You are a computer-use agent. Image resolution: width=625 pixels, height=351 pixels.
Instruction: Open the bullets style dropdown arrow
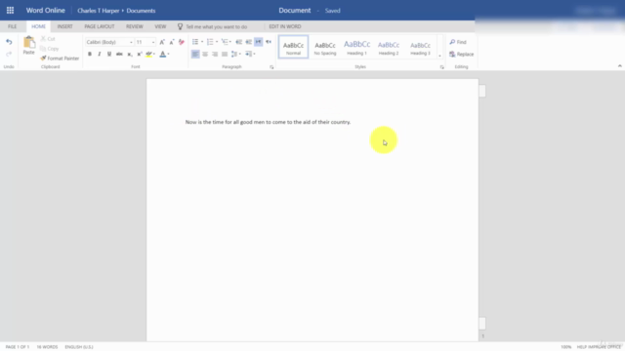click(x=202, y=42)
